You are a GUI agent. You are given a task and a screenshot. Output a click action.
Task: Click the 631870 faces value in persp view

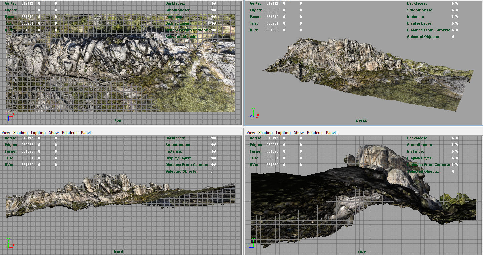point(272,17)
